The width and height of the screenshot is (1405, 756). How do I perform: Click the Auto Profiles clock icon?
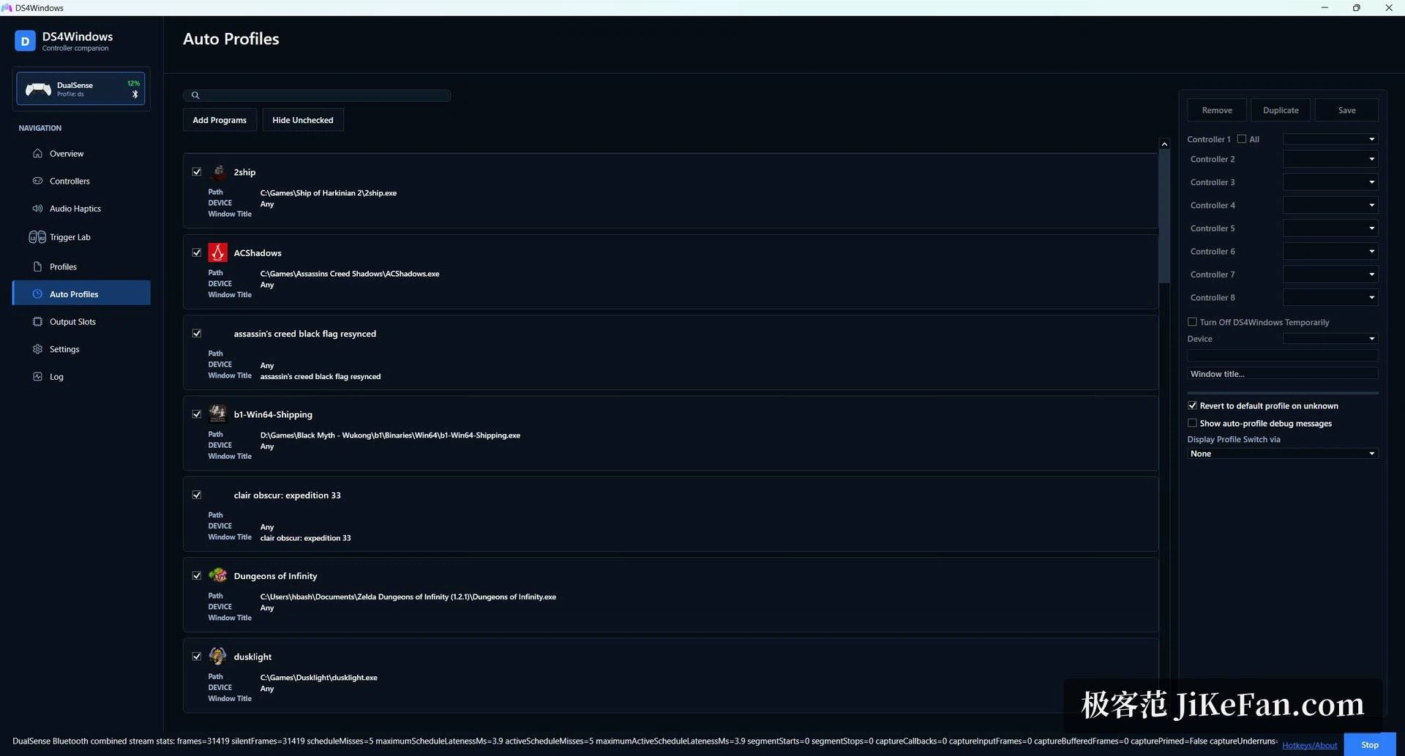coord(37,294)
